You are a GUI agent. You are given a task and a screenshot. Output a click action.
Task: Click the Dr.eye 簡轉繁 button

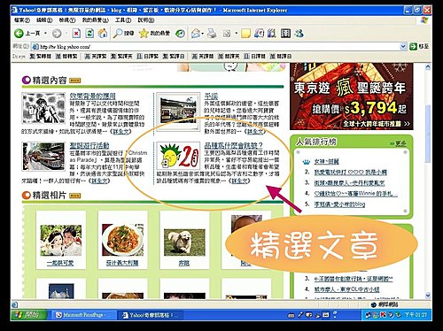tap(66, 56)
